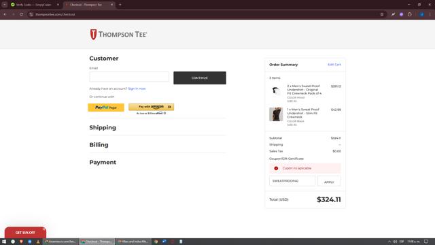Click the Coupon/Gift Certificate label
Image resolution: width=435 pixels, height=245 pixels.
pyautogui.click(x=286, y=159)
